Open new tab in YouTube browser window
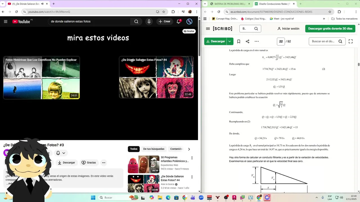This screenshot has width=360, height=202. (x=53, y=4)
